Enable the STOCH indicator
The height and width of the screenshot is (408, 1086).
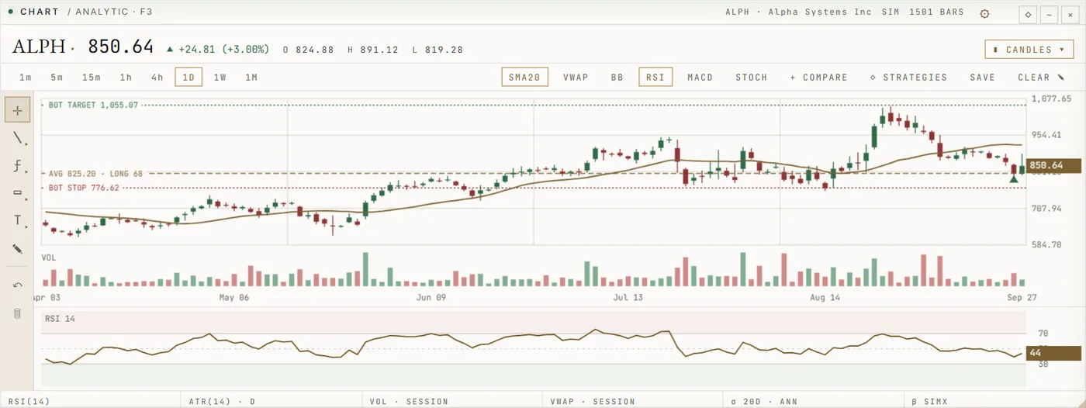tap(751, 78)
